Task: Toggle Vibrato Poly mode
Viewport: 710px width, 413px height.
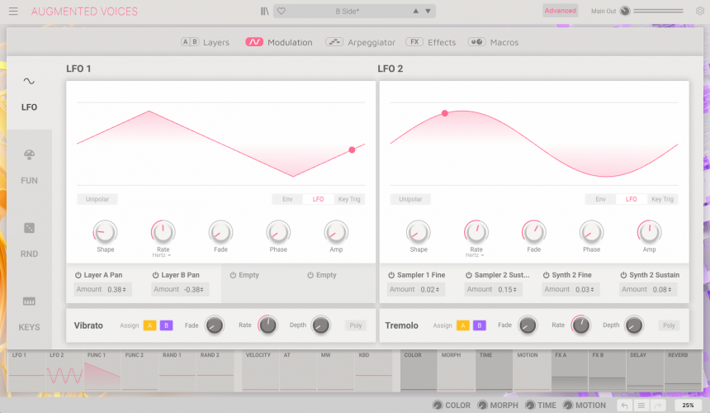Action: (356, 325)
